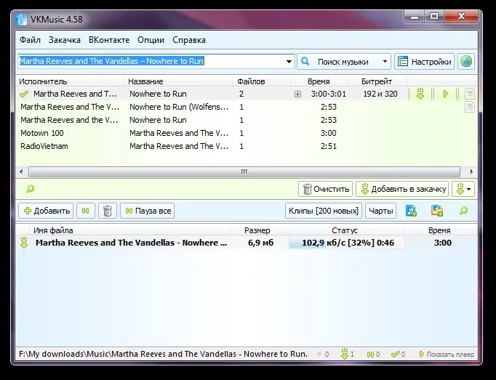
Task: Click Показать плеер link
Action: 447,355
